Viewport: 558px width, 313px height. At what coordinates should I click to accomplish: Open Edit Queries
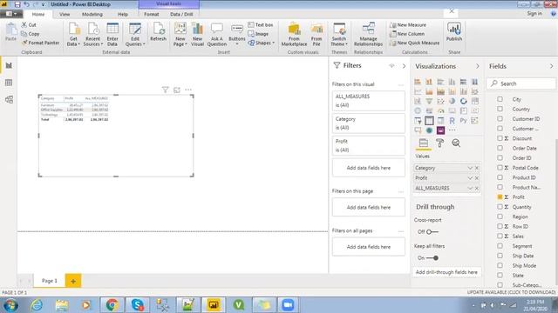tap(135, 34)
